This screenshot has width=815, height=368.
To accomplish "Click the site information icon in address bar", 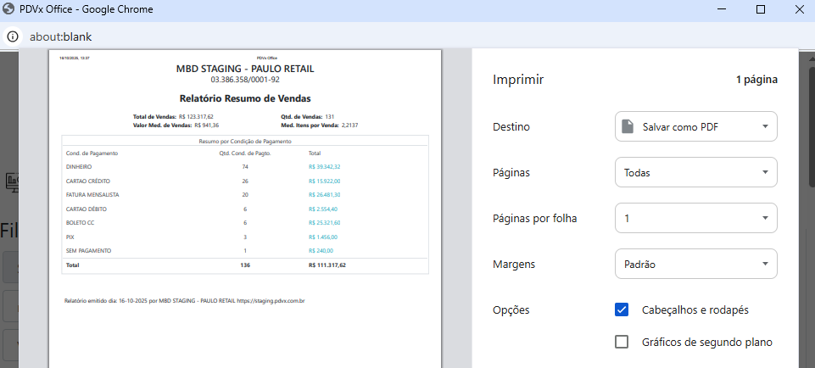I will pos(13,36).
